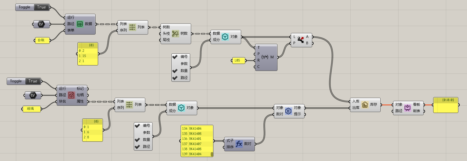Click the list-item icon on the lower 列表/序列 component
This screenshot has width=467, height=161.
click(x=129, y=105)
